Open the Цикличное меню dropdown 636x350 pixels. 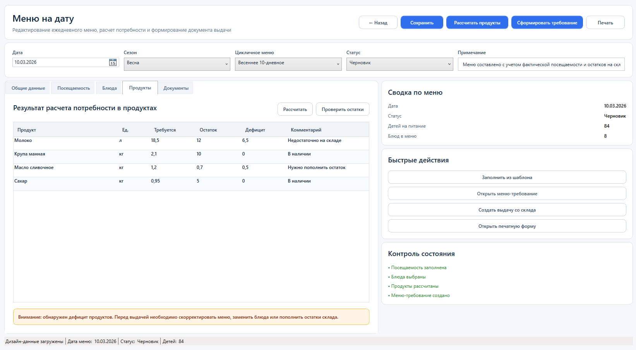[x=288, y=64]
